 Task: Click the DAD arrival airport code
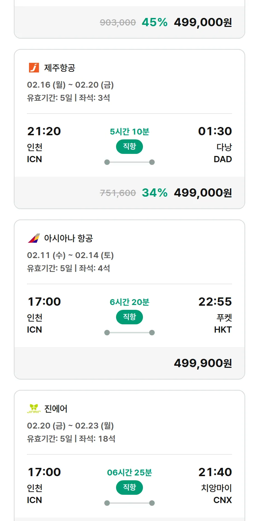[x=223, y=159]
